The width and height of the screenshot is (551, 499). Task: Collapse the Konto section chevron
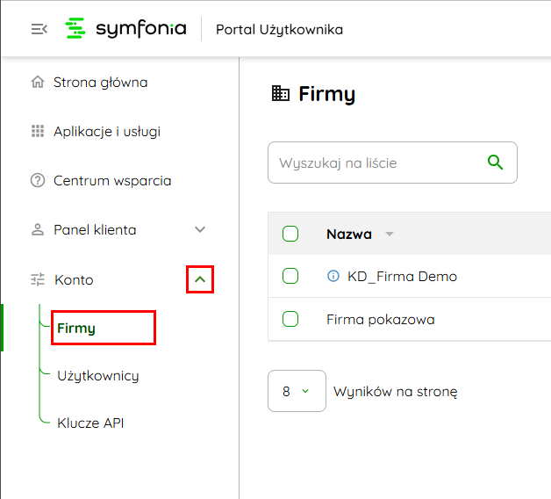coord(200,280)
